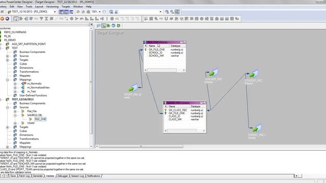The height and width of the screenshot is (183, 326).
Task: Switch to the Fetch Log output tab
Action: [24, 176]
